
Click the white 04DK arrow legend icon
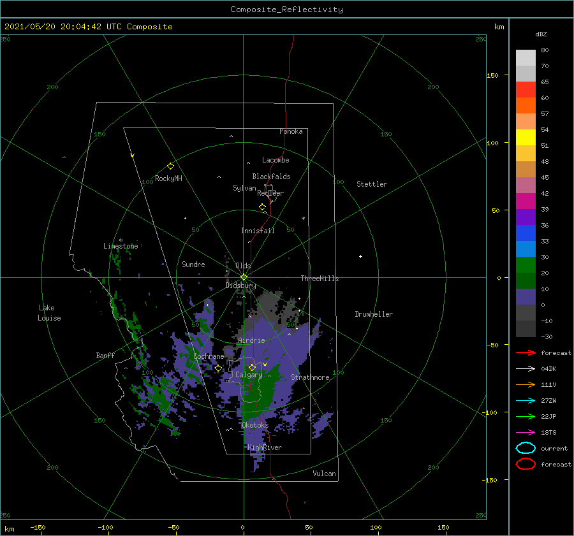pyautogui.click(x=526, y=368)
